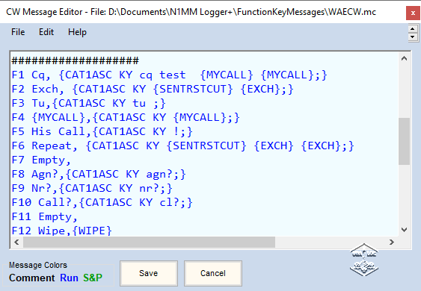
Task: Click the F6 Repeat message line
Action: [x=183, y=145]
